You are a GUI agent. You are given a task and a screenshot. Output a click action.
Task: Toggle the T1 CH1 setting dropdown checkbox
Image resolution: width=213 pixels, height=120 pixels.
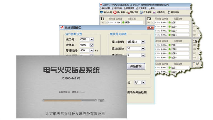[x=106, y=22]
